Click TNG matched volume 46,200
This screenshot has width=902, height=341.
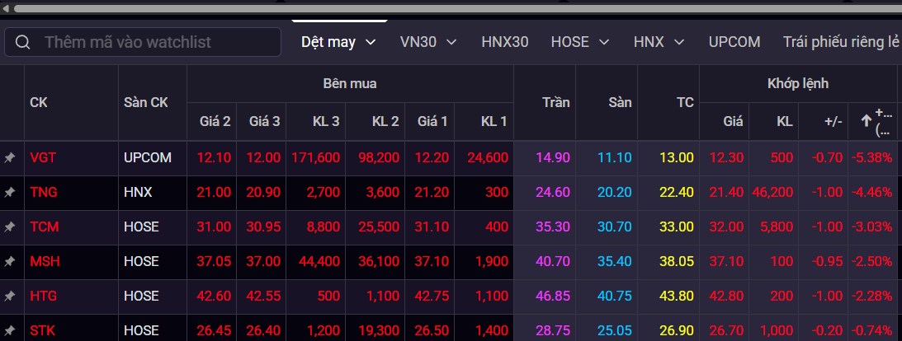pos(772,192)
